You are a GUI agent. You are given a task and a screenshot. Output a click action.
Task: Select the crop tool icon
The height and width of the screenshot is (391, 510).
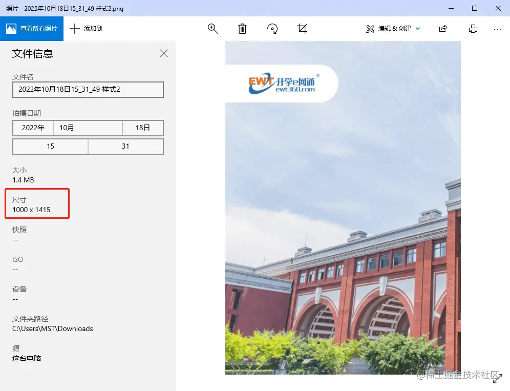(302, 29)
